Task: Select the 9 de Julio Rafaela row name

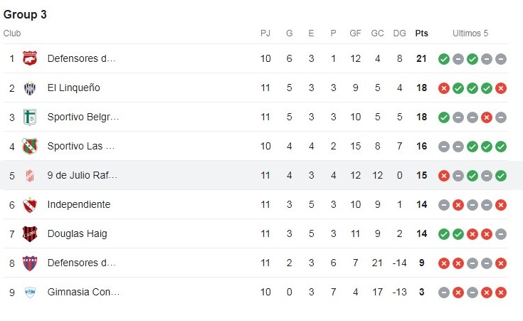Action: click(x=82, y=176)
